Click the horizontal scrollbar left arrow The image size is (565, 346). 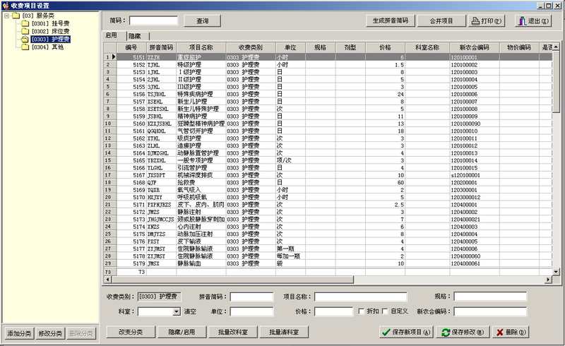108,280
